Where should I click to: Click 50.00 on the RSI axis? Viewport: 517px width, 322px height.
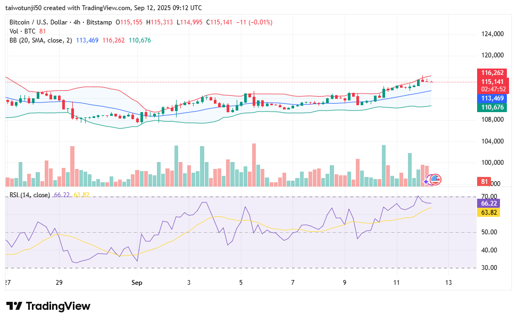[489, 232]
